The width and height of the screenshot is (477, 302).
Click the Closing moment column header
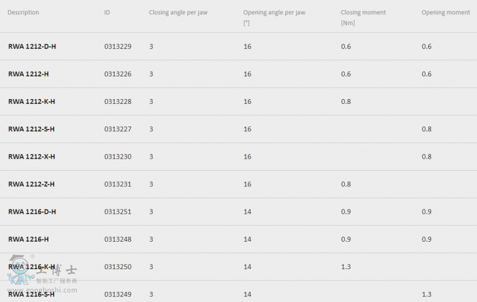(x=363, y=13)
